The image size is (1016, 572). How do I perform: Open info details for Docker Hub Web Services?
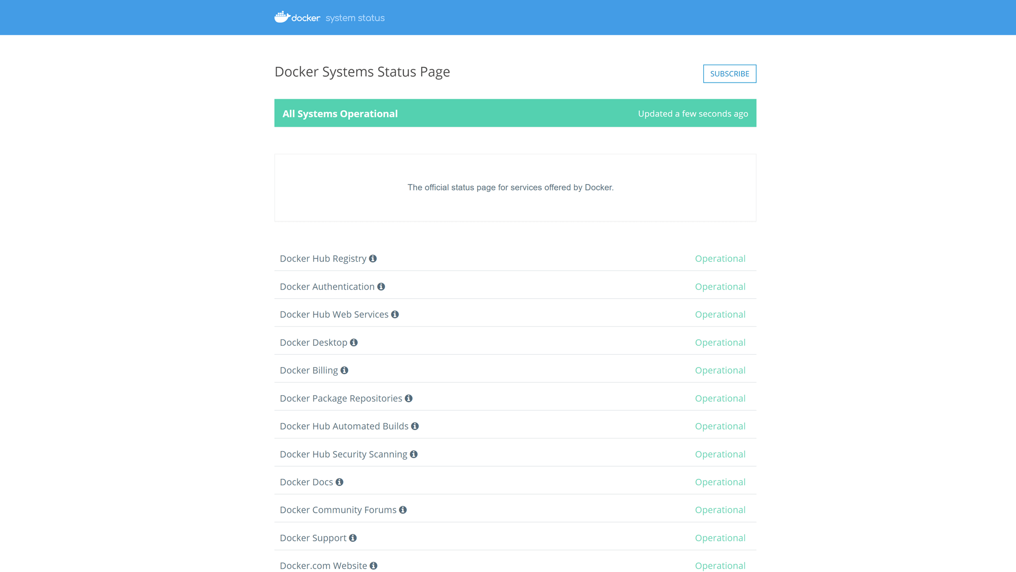click(x=395, y=314)
